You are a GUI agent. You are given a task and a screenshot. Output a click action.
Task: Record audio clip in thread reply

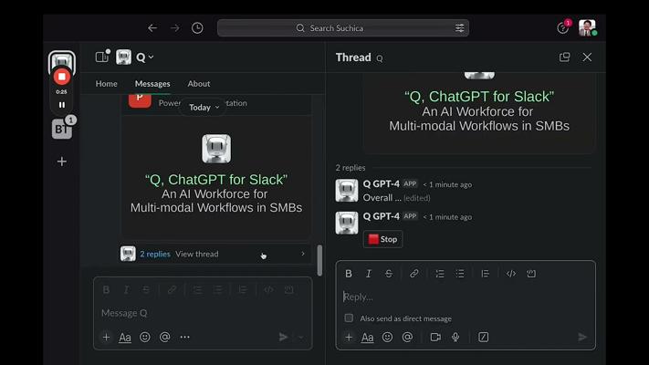[x=455, y=338]
